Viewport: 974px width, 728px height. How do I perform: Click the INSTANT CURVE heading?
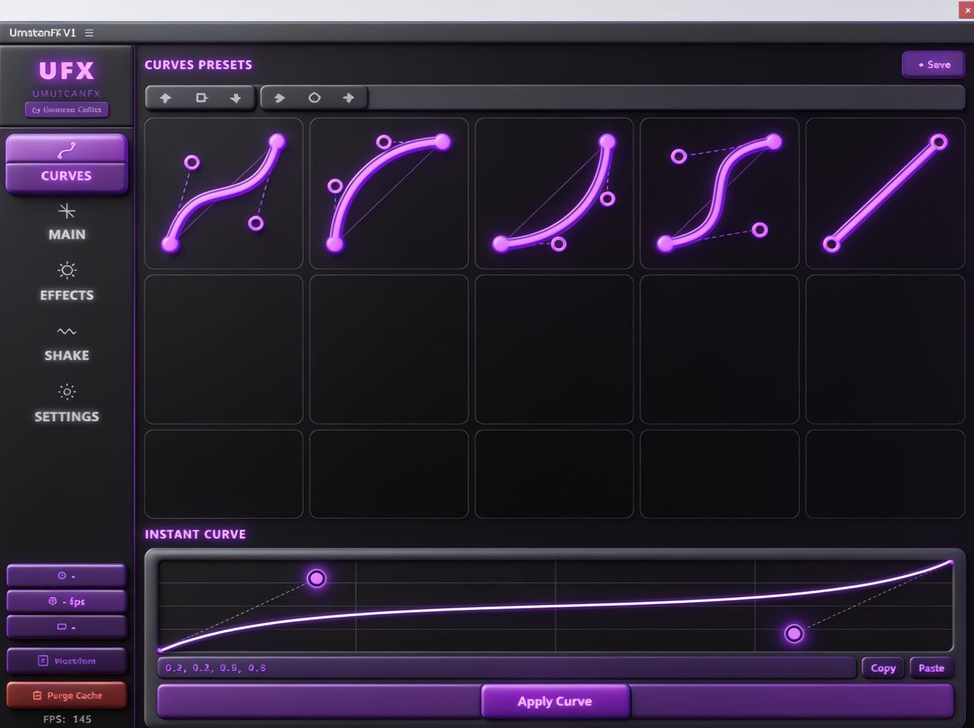[x=195, y=534]
